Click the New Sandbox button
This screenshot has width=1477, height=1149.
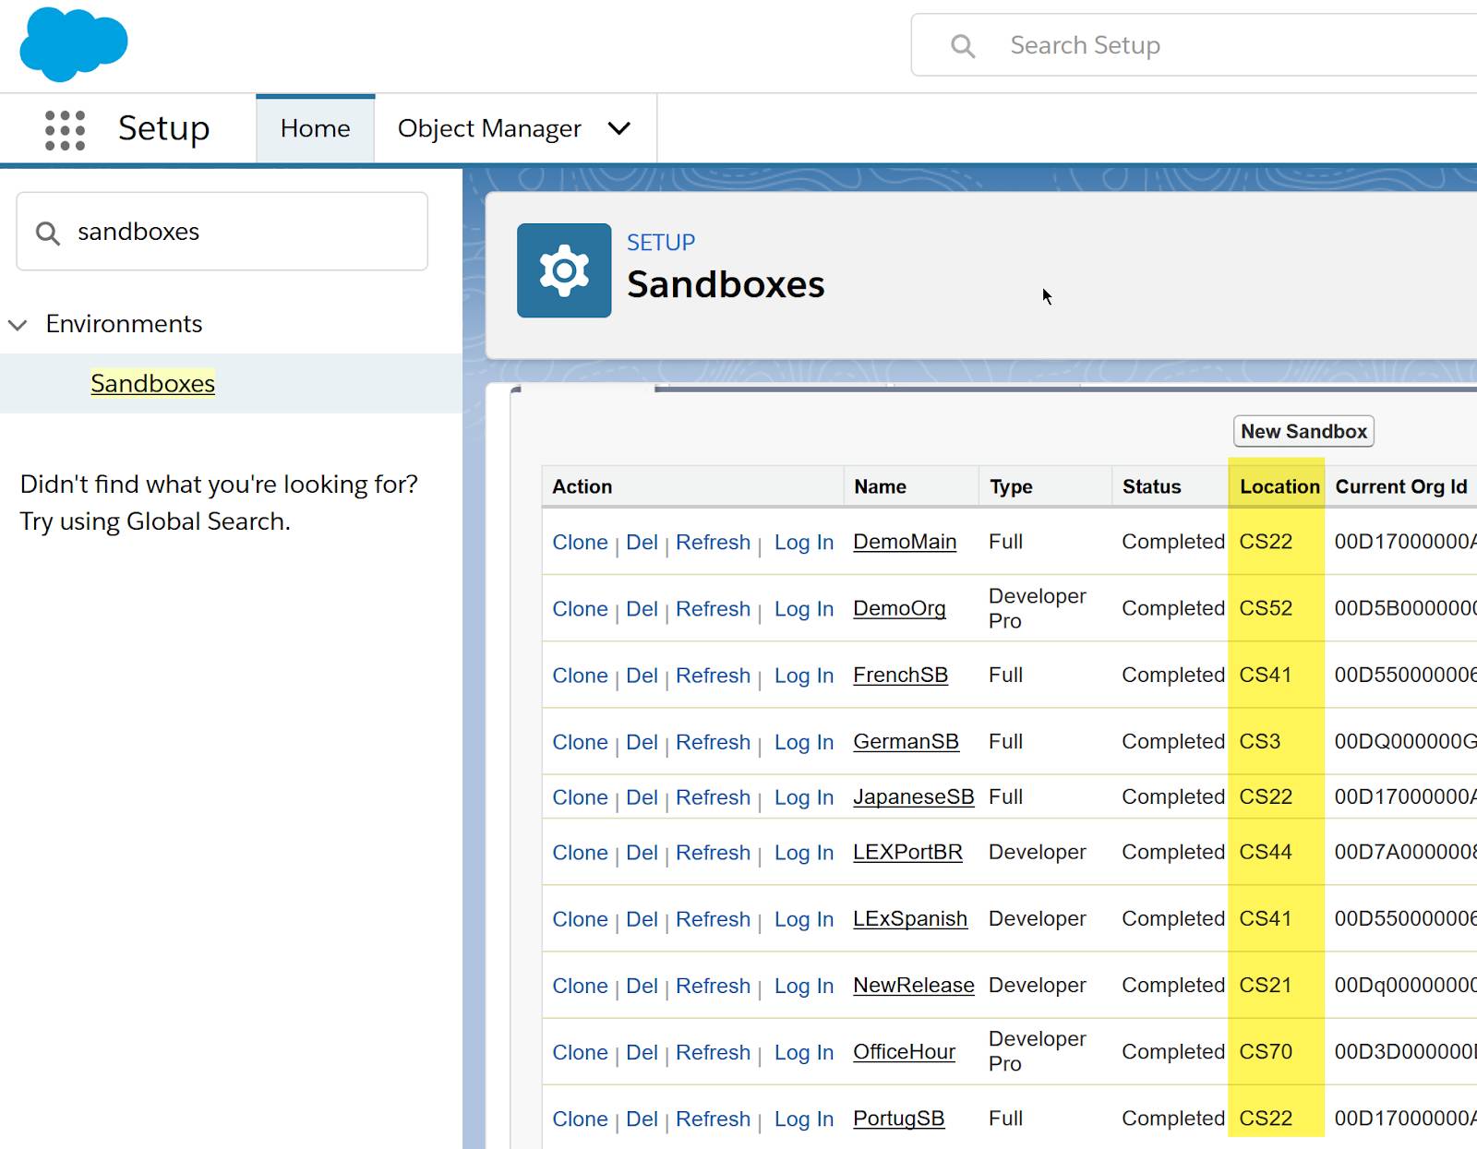click(x=1303, y=431)
